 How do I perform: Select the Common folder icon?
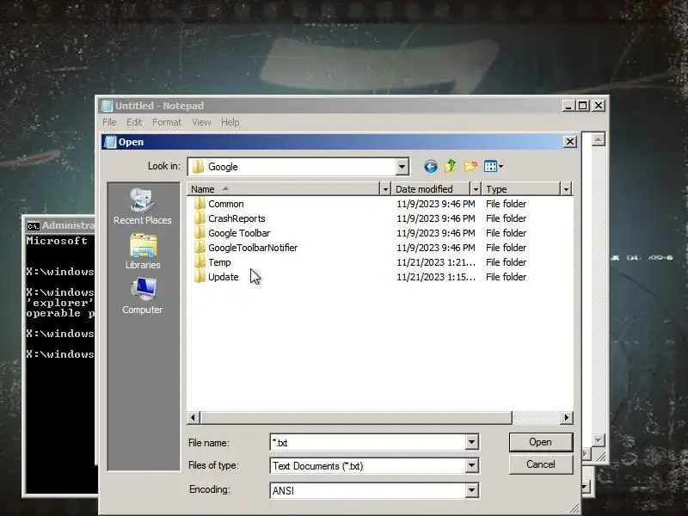(x=200, y=204)
